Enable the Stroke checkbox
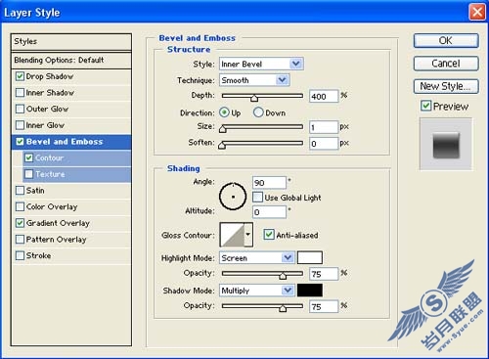This screenshot has width=489, height=359. point(20,255)
